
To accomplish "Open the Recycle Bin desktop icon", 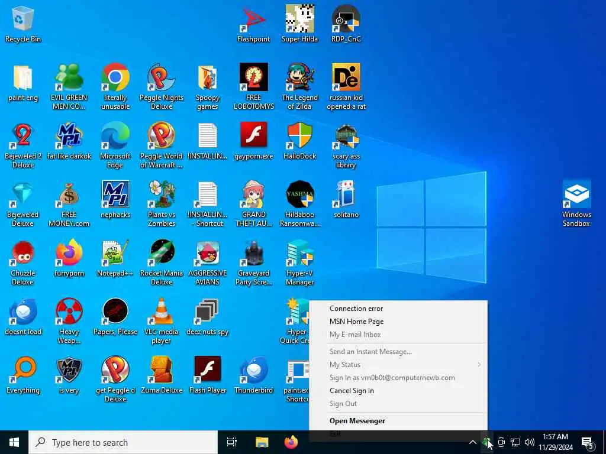I will click(23, 25).
